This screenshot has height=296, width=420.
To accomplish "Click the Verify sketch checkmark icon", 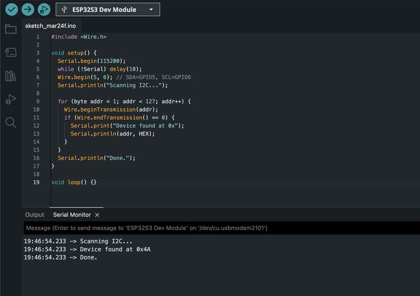I will point(12,9).
